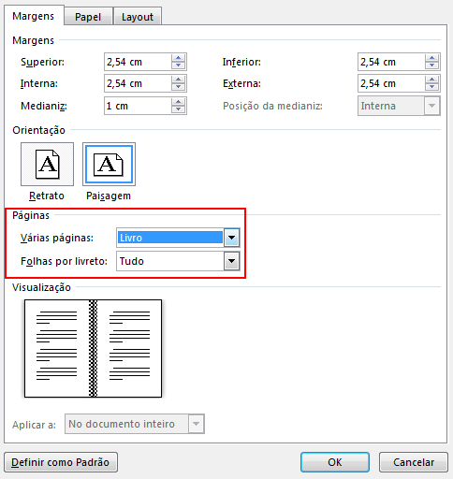The image size is (453, 479).
Task: Decrease the Superior margin value
Action: pos(179,65)
